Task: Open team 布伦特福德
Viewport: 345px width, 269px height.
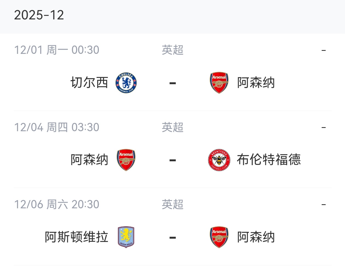Action: (x=269, y=160)
